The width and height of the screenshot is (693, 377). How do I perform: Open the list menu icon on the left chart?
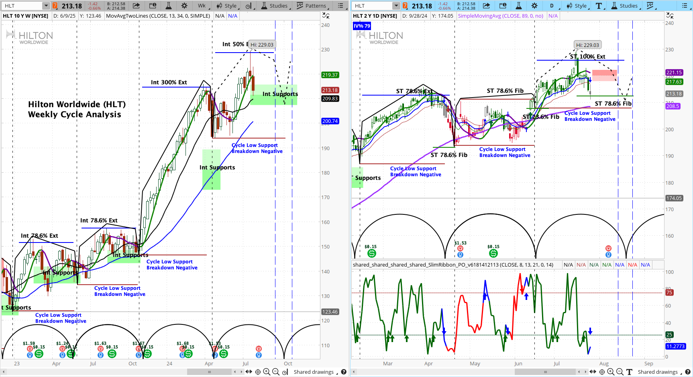pyautogui.click(x=340, y=6)
